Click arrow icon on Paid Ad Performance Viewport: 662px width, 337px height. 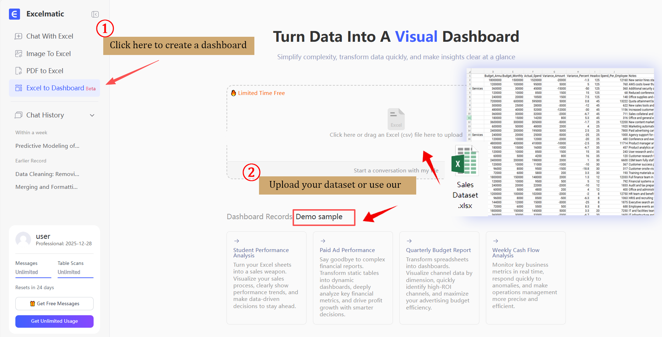tap(323, 241)
